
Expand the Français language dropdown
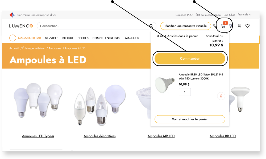(x=244, y=15)
